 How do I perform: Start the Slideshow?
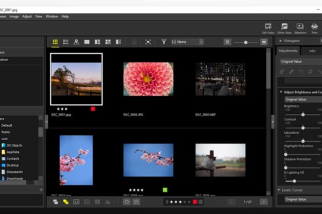(x=300, y=28)
